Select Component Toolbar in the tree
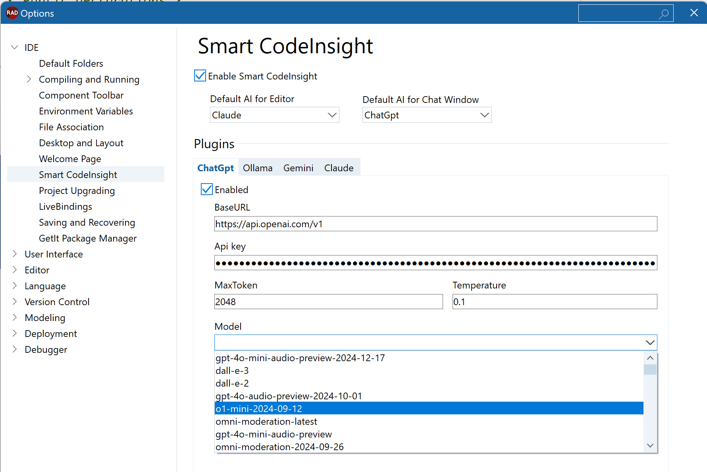 (81, 95)
